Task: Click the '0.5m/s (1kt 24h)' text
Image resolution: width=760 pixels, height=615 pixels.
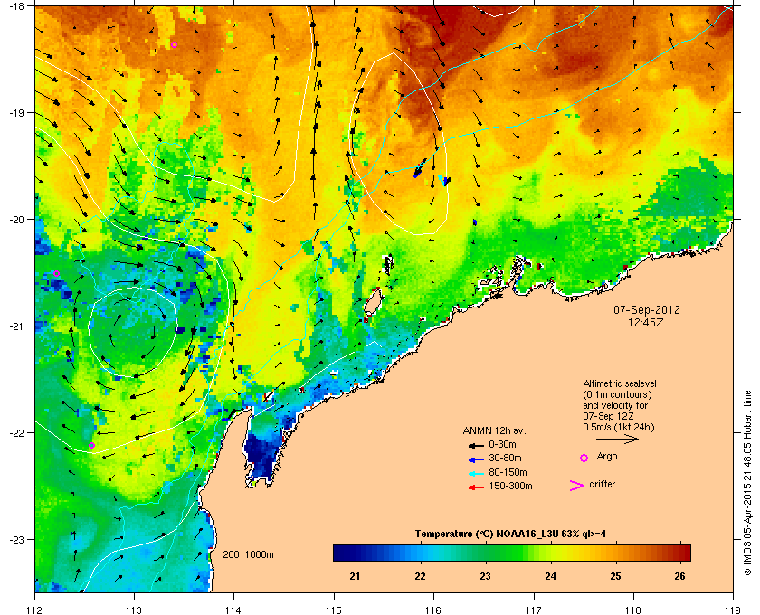Action: click(619, 428)
